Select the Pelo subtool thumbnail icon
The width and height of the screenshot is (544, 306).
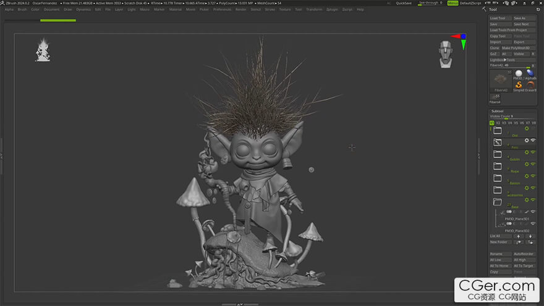click(497, 142)
